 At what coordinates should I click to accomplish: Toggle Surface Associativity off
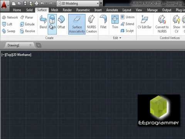point(77,24)
